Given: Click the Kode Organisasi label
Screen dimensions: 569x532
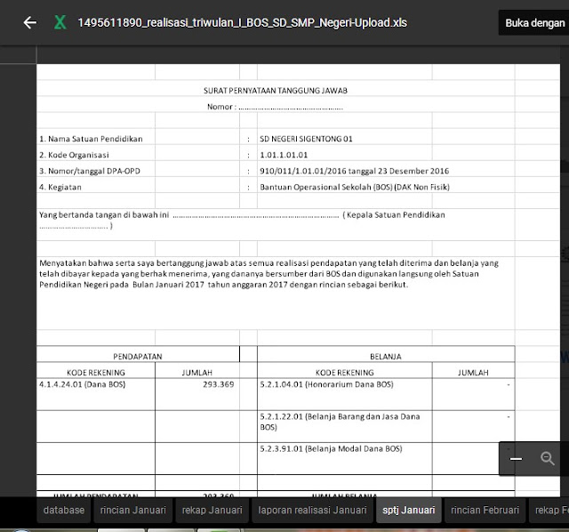Looking at the screenshot, I should click(74, 155).
